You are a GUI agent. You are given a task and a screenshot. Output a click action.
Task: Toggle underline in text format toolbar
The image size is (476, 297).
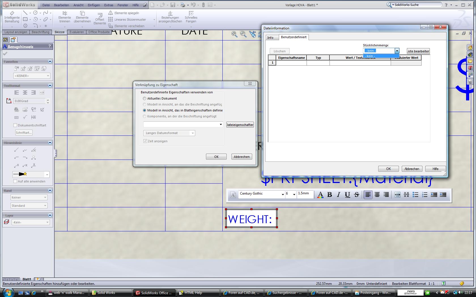[x=347, y=195]
